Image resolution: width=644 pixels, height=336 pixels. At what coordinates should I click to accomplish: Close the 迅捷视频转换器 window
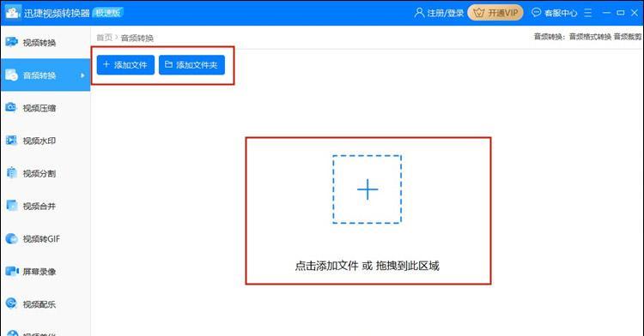pyautogui.click(x=635, y=13)
